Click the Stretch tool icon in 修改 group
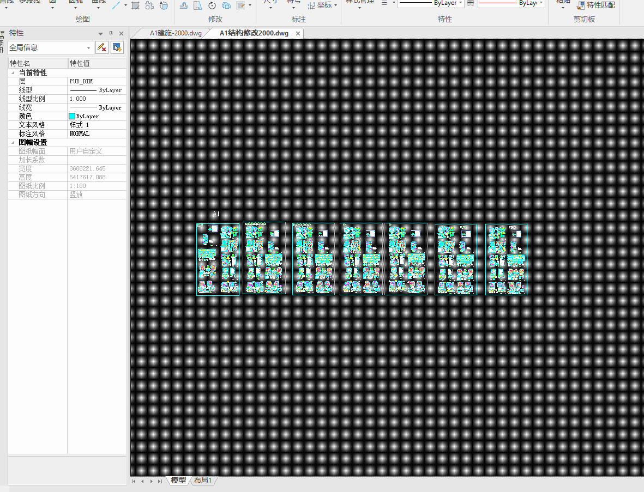Viewport: 644px width, 492px height. [x=198, y=5]
